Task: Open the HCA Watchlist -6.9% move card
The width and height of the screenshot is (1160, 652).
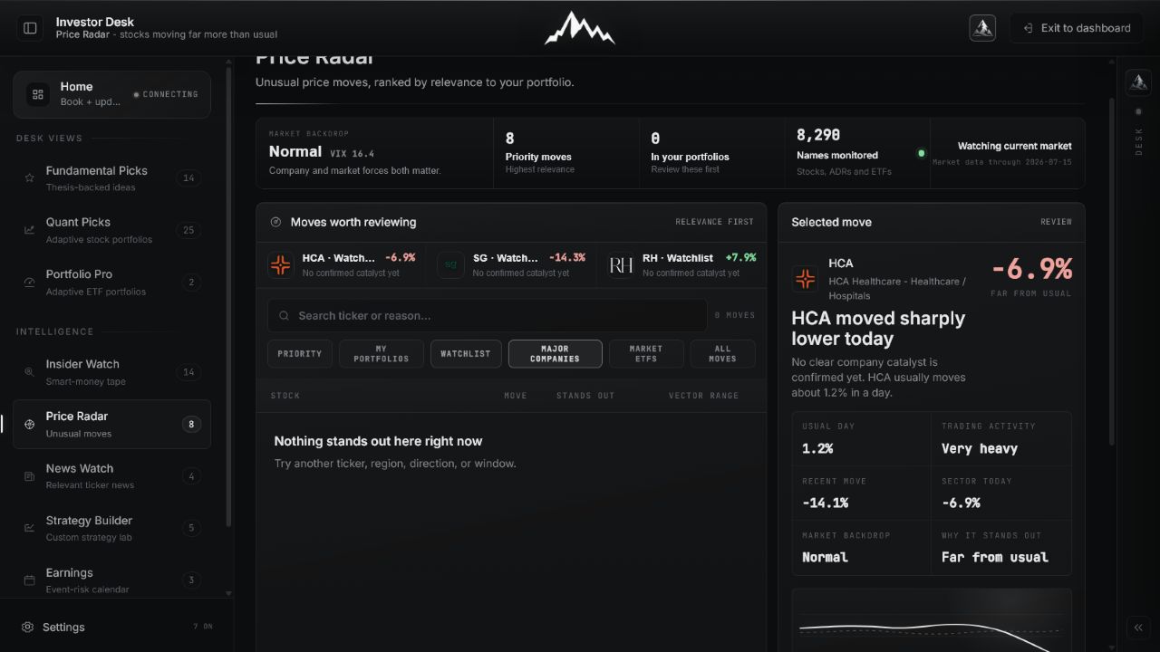Action: (x=341, y=264)
